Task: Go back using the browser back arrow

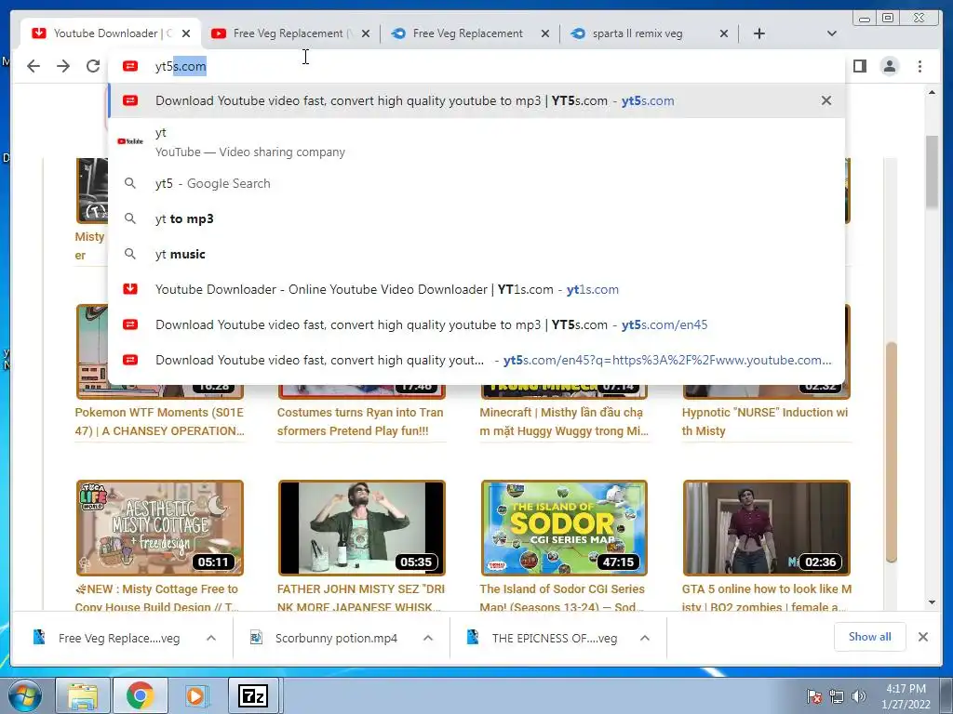Action: point(34,66)
